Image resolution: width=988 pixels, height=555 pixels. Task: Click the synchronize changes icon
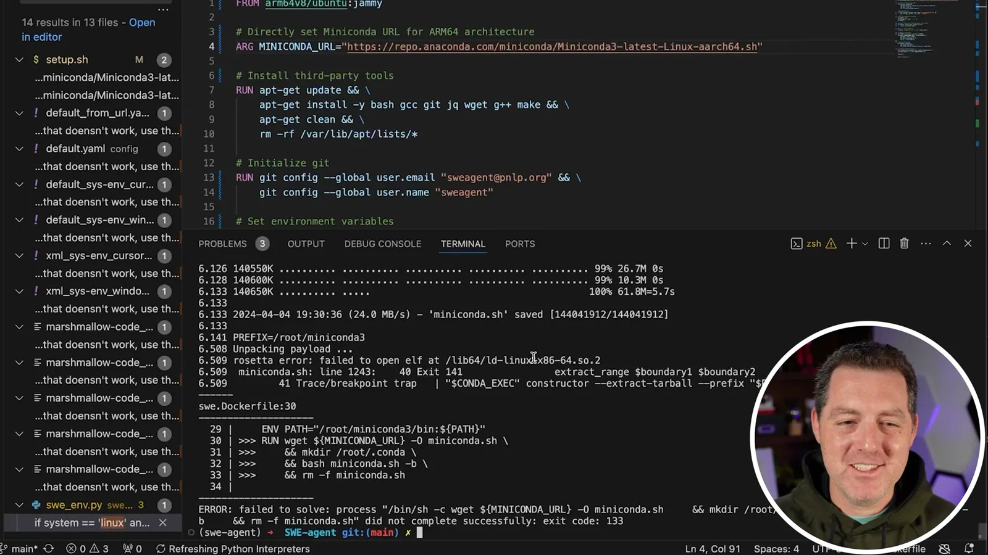point(48,549)
